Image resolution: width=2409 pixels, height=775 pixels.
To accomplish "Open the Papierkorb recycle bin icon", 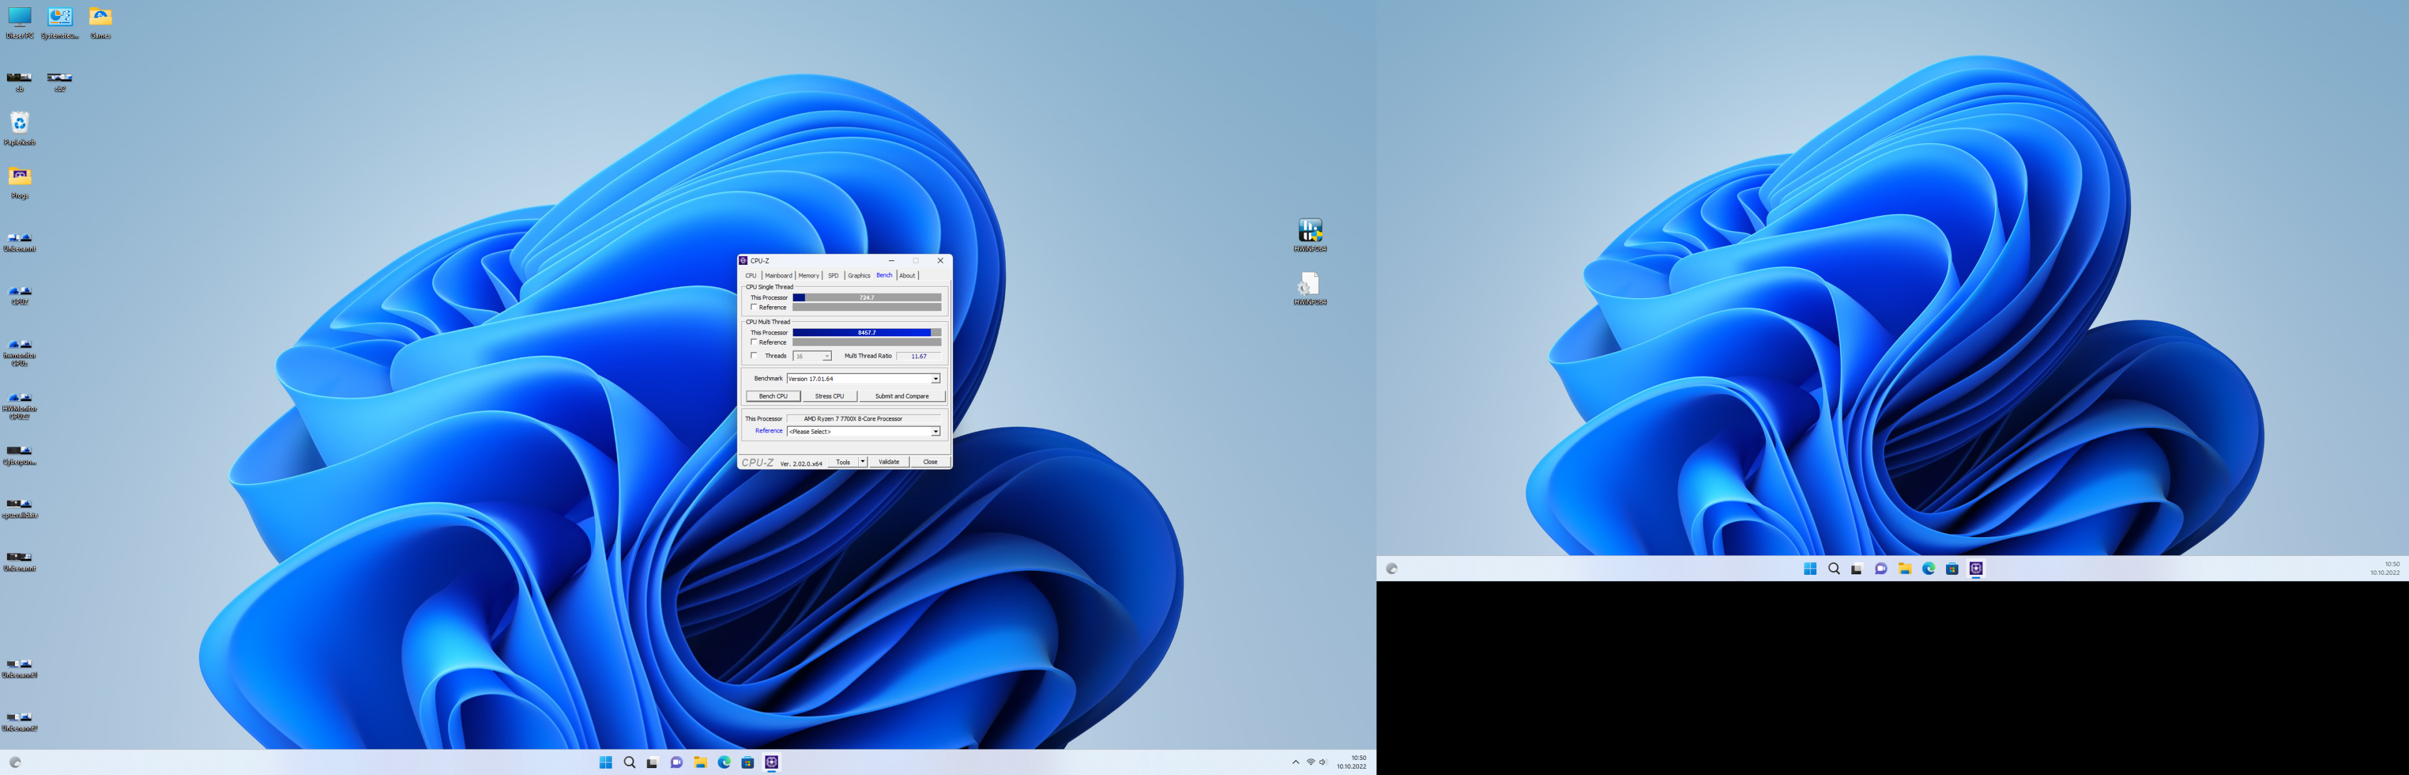I will tap(19, 124).
